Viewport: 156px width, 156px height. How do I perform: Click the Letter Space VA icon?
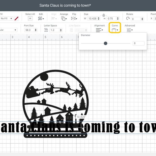coord(46,30)
